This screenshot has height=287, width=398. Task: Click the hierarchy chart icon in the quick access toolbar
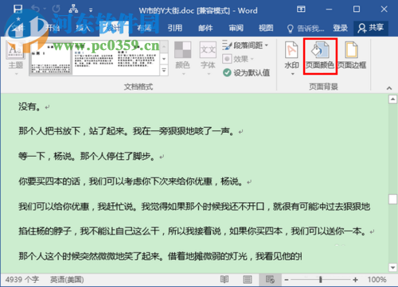(x=73, y=10)
